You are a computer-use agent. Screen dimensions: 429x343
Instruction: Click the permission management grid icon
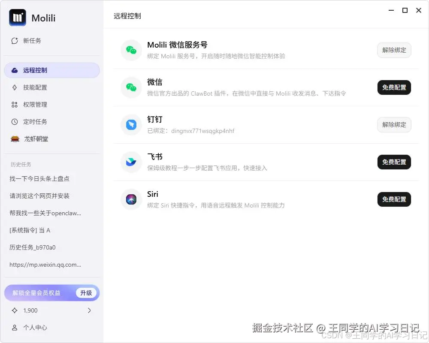tap(15, 105)
